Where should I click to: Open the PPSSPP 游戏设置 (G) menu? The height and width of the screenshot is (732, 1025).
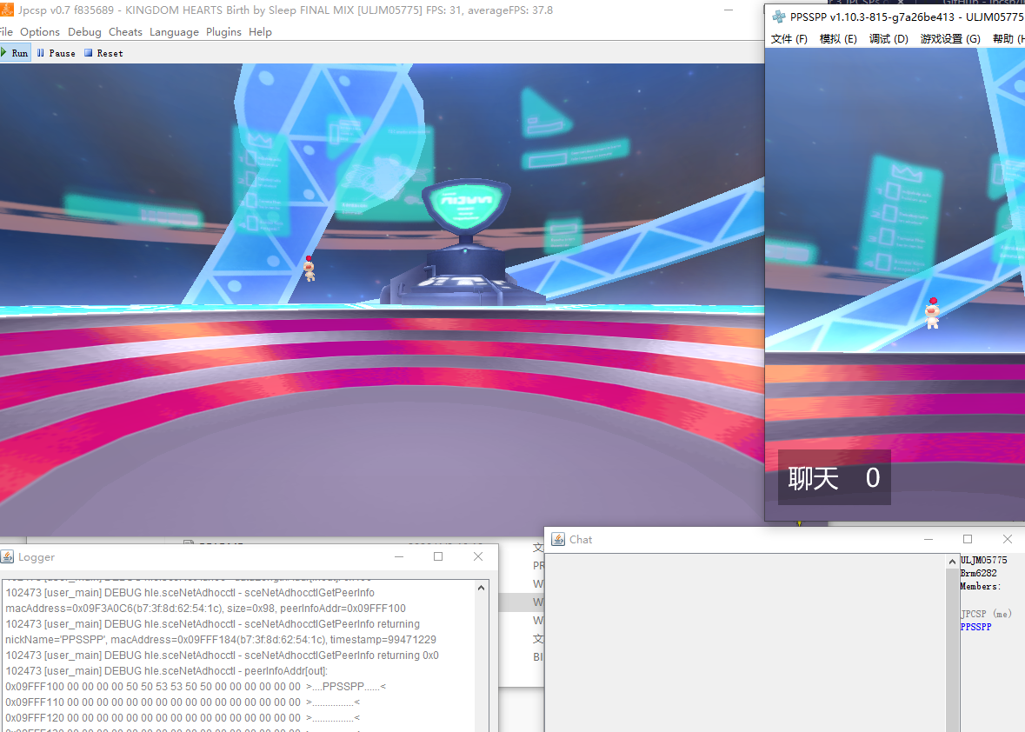(950, 39)
